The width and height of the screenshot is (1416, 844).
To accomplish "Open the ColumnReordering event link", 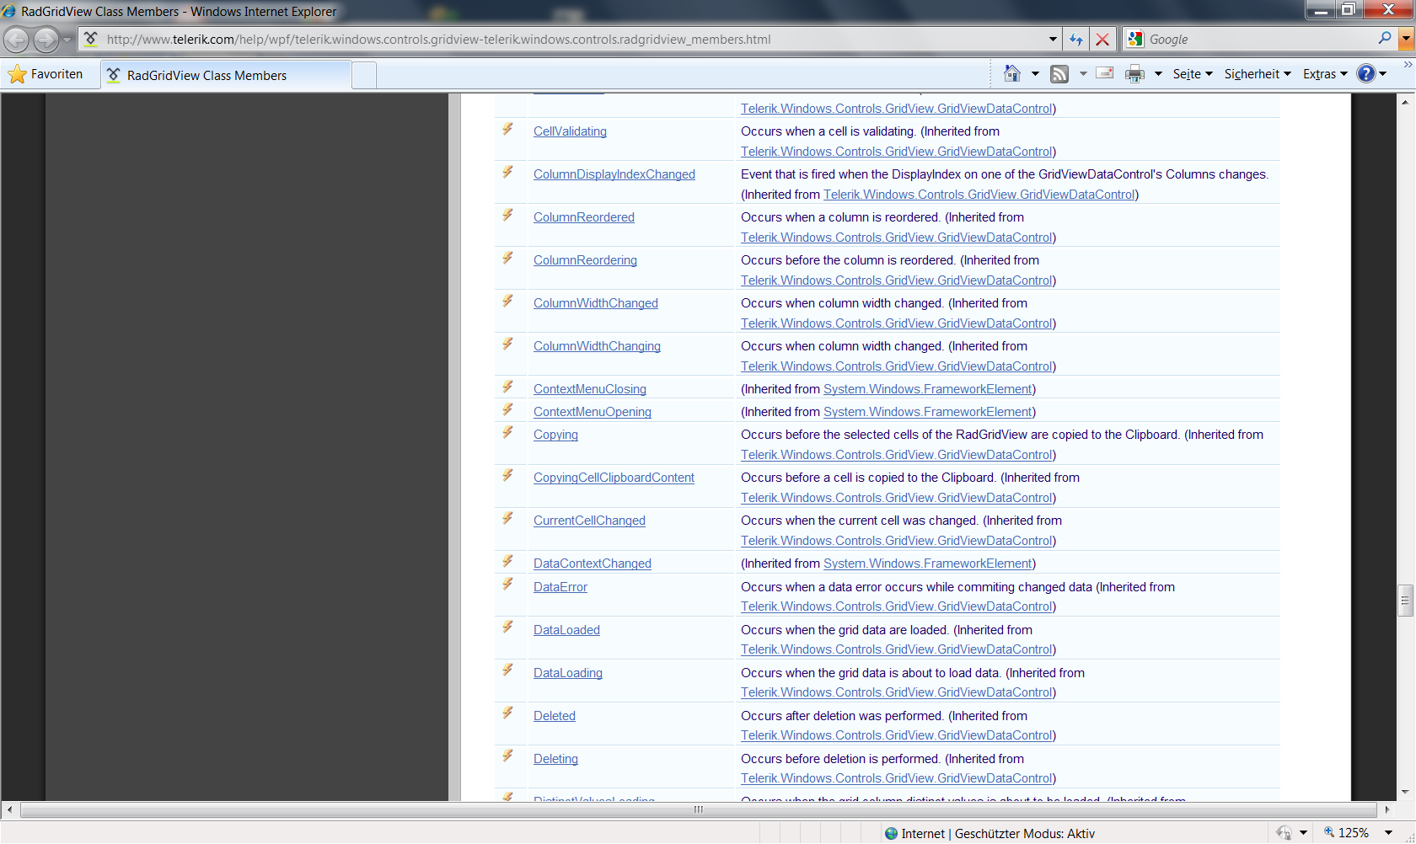I will [x=585, y=260].
